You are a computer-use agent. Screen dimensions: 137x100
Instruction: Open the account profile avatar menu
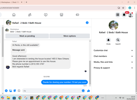pyautogui.click(x=130, y=15)
